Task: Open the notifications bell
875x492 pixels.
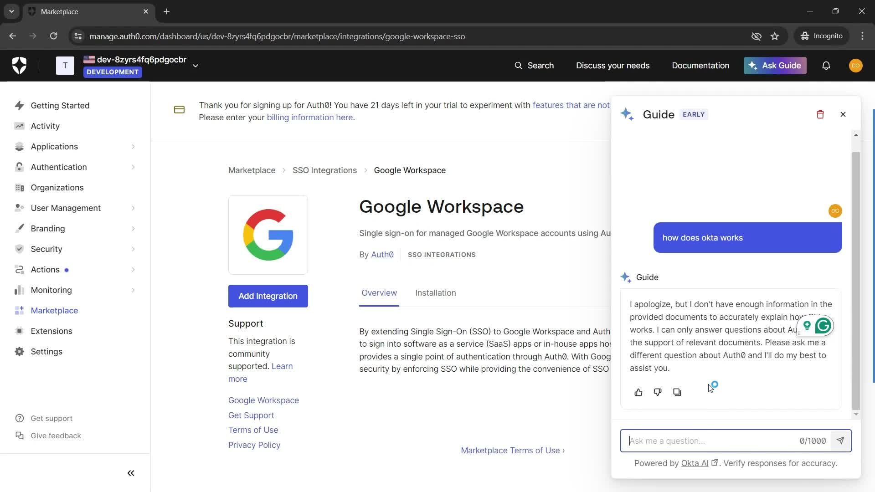Action: tap(826, 66)
